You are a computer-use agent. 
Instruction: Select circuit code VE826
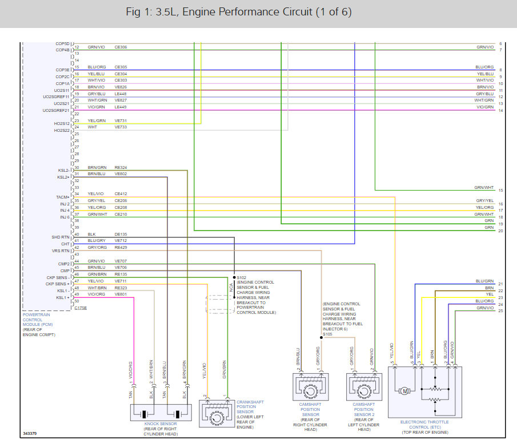point(121,87)
